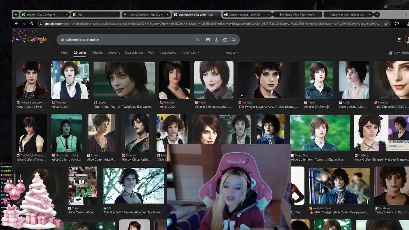
Task: Open Looper Untold Truth of Alice Cullen image
Action: click(x=124, y=80)
